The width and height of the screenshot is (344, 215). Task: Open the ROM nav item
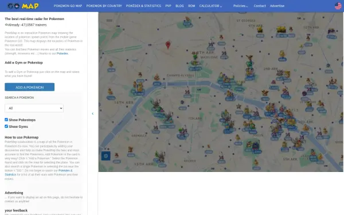(191, 6)
